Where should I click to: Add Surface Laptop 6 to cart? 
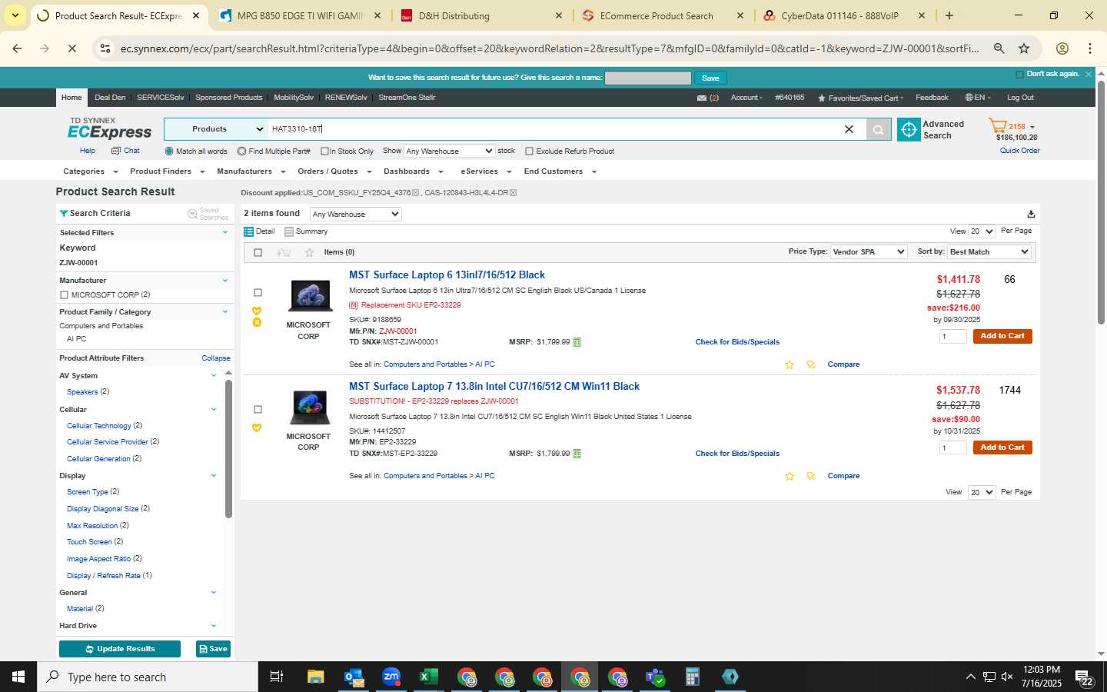pyautogui.click(x=1002, y=336)
